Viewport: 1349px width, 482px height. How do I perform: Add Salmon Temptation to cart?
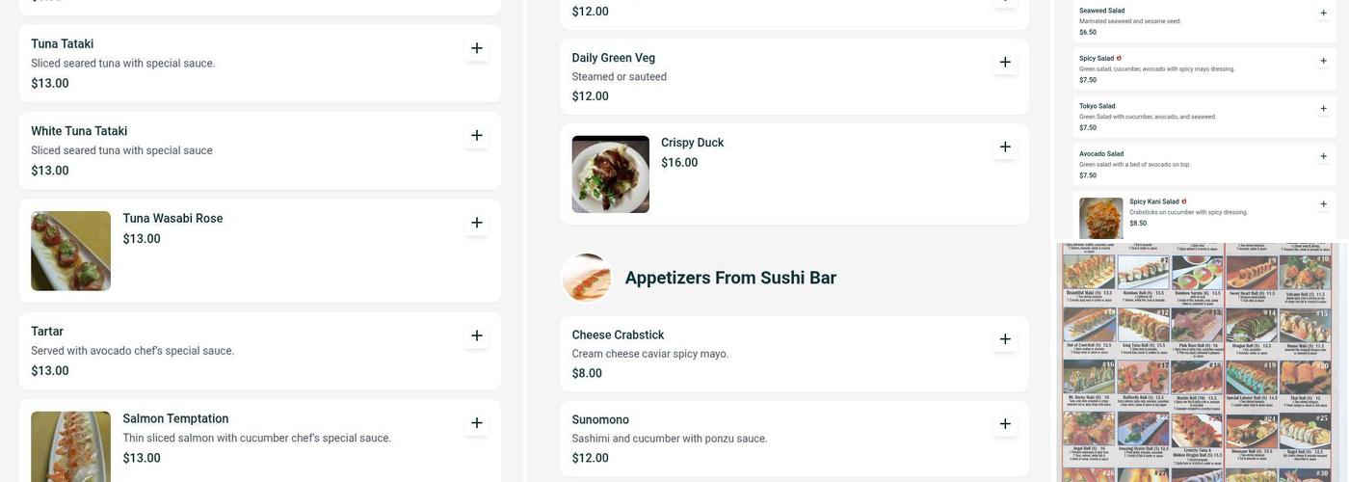point(477,423)
